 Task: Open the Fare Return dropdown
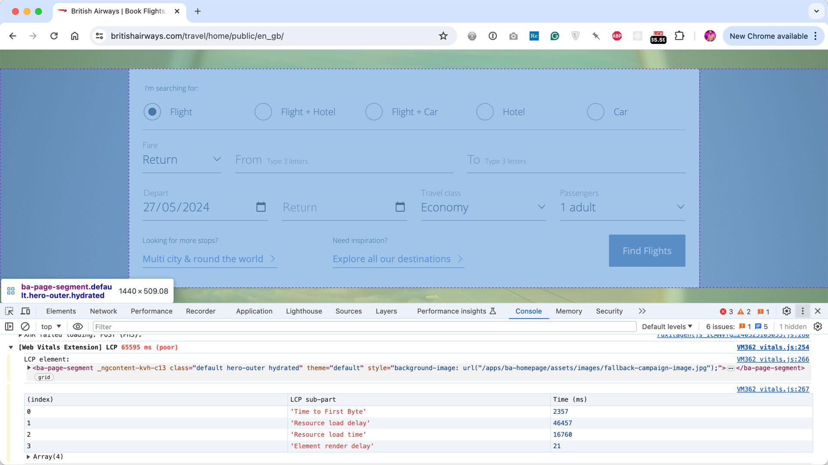click(x=182, y=160)
